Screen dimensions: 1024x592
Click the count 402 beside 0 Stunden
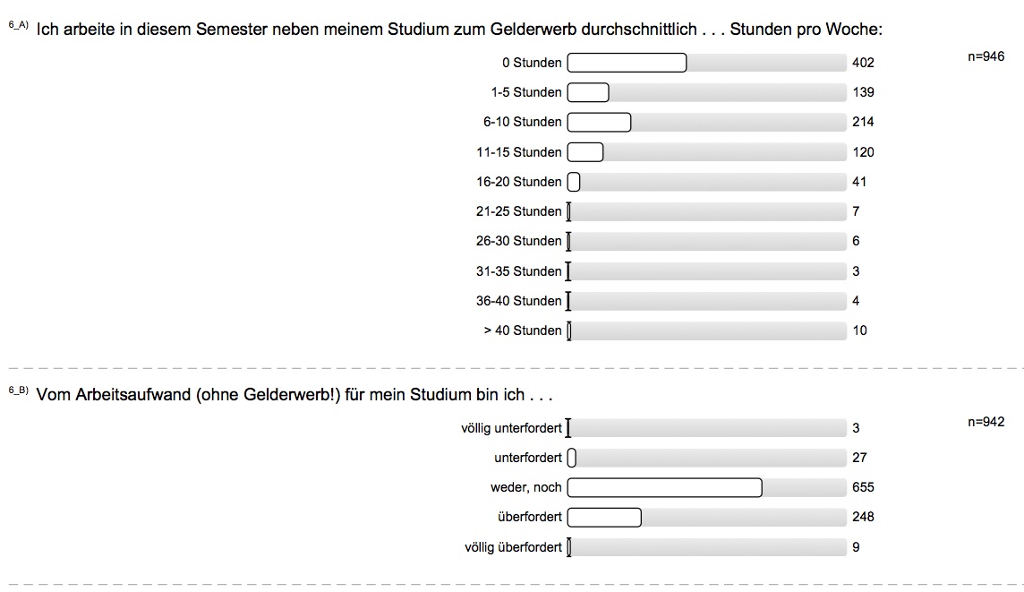point(863,63)
